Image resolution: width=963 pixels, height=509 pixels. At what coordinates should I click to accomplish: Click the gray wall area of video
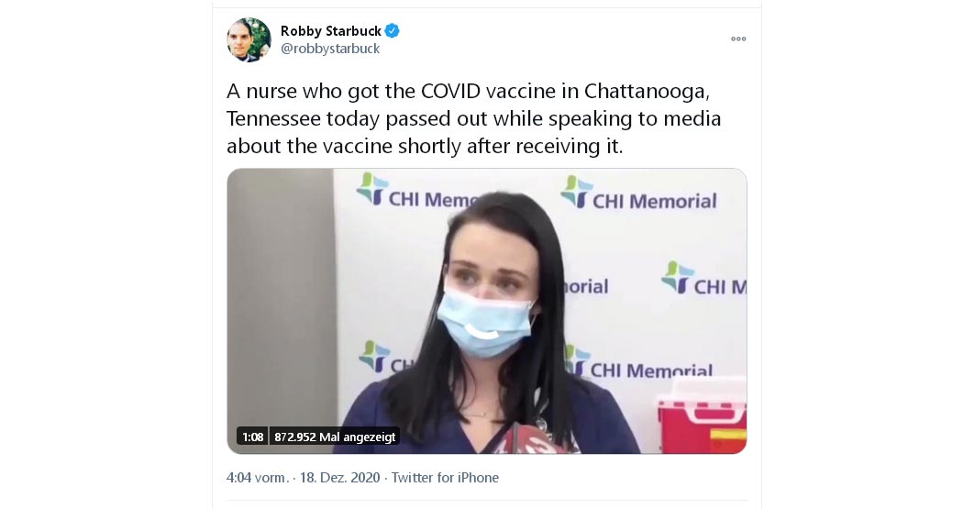(281, 294)
